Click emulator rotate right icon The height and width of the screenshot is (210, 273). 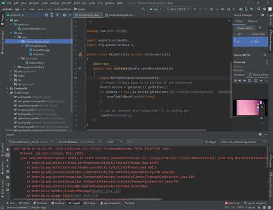[x=255, y=81]
